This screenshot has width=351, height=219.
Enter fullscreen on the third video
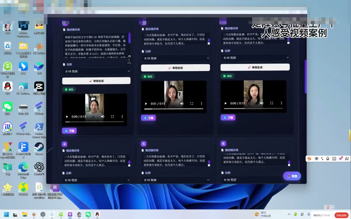coord(271,103)
